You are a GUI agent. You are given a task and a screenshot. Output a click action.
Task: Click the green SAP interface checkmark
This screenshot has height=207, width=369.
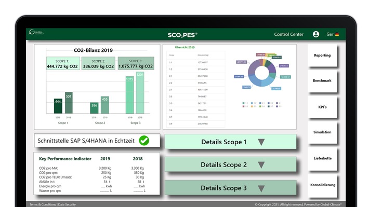coord(144,141)
